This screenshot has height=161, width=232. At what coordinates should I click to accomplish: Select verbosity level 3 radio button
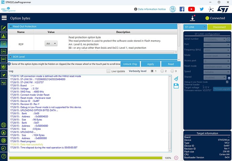coord(172,71)
